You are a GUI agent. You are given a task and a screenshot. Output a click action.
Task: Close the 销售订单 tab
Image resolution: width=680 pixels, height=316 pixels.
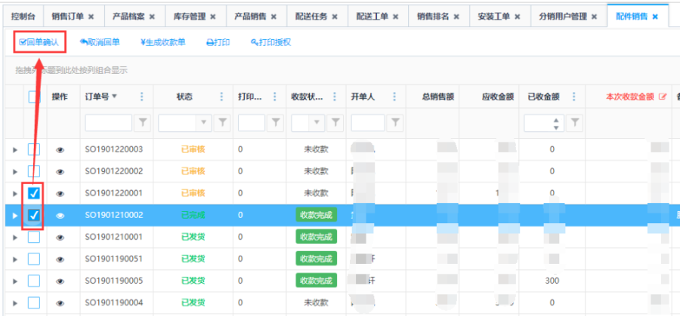click(x=91, y=16)
